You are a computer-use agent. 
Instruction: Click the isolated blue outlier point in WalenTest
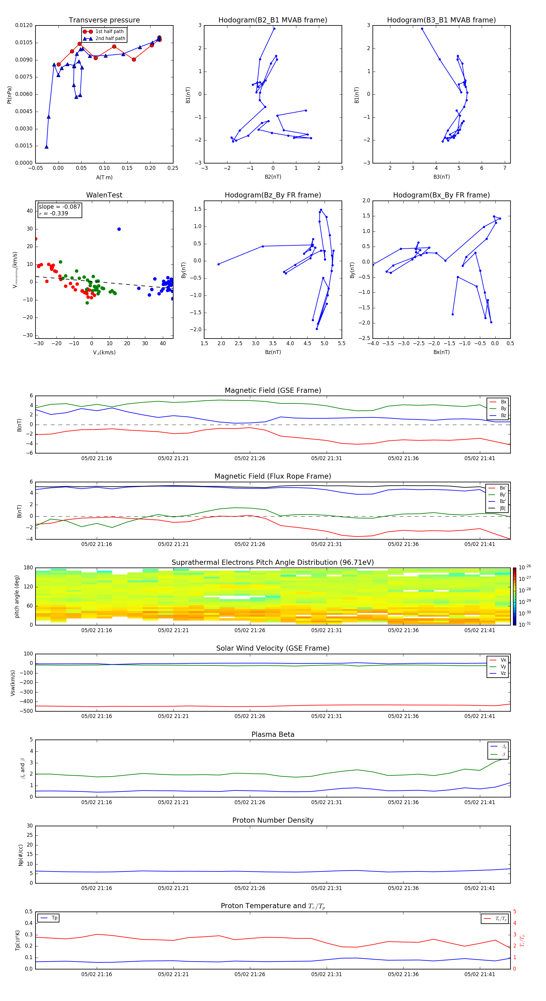point(119,229)
